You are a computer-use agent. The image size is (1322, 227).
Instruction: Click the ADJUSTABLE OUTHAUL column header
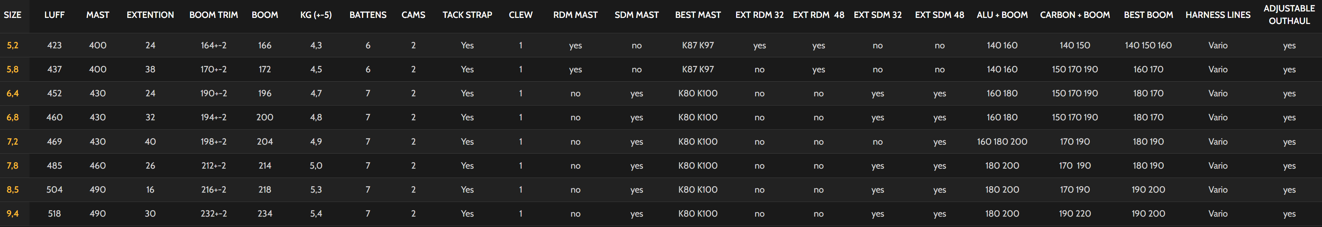coord(1289,14)
